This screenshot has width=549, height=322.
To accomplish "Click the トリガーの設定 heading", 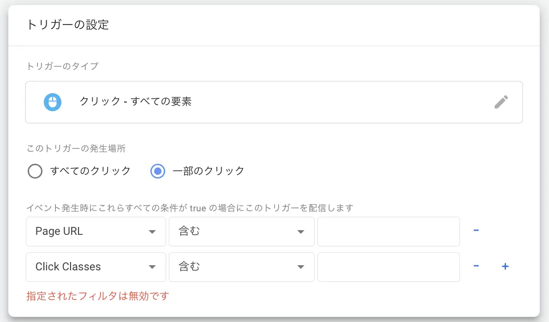I will tap(67, 25).
